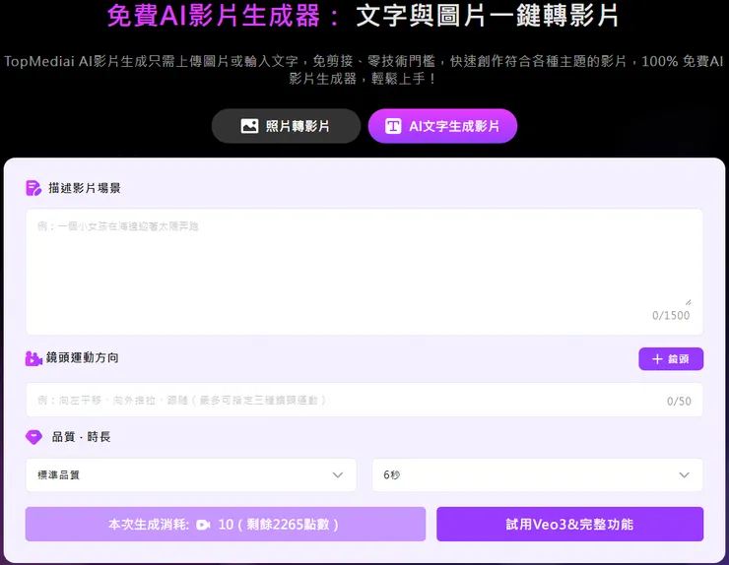Viewport: 729px width, 565px height.
Task: Click the 本次生成消耗 10 generate button
Action: click(225, 524)
